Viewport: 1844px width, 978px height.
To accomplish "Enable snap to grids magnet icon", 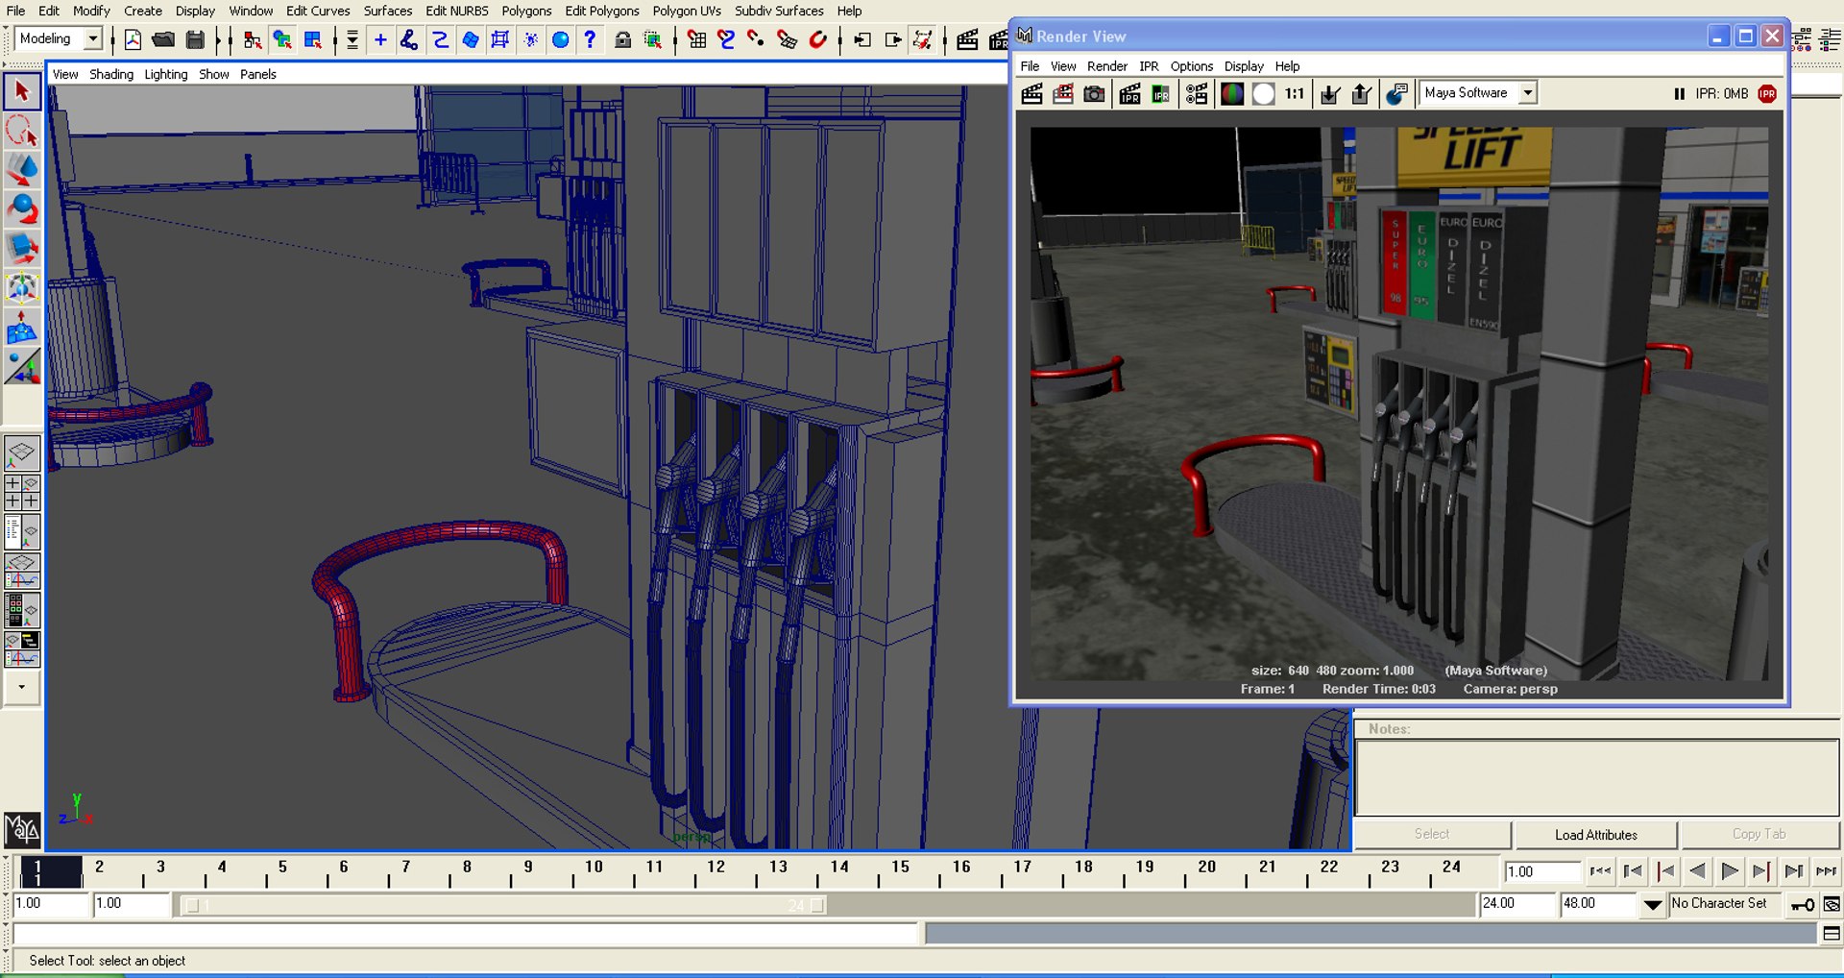I will click(697, 39).
